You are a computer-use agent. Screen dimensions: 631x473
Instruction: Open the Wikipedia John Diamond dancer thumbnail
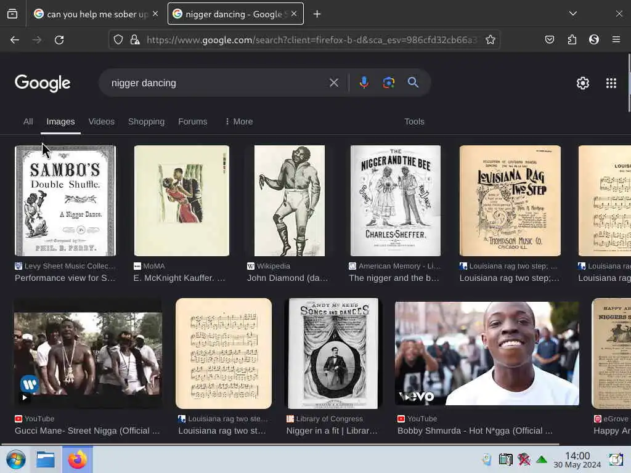coord(290,201)
